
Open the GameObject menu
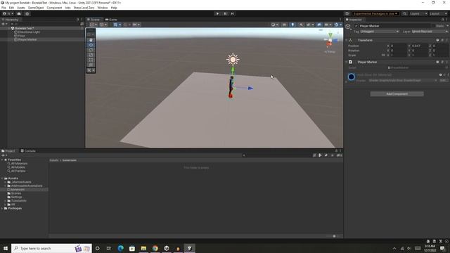(36, 8)
